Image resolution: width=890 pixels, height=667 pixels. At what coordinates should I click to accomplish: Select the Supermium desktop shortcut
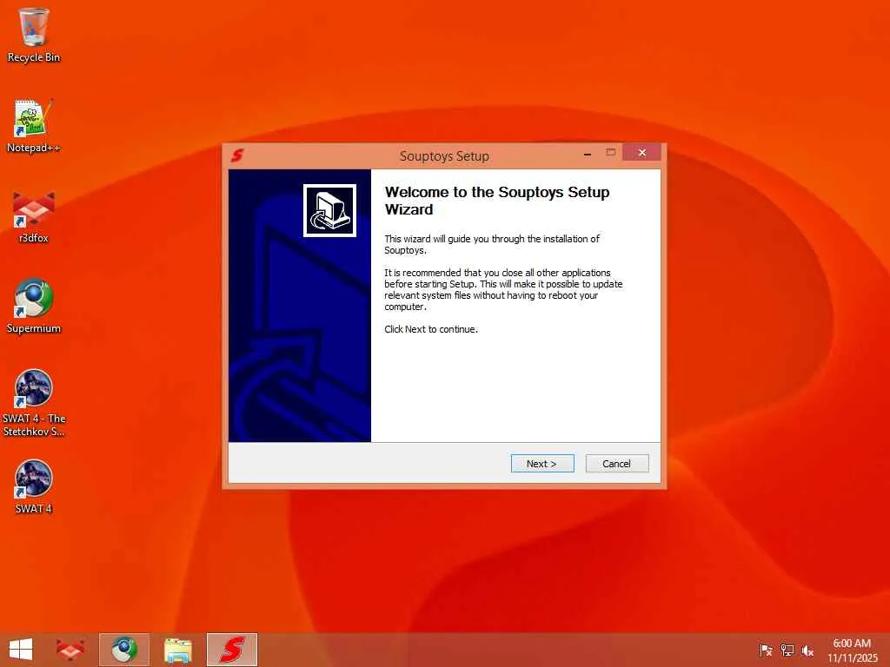coord(34,307)
